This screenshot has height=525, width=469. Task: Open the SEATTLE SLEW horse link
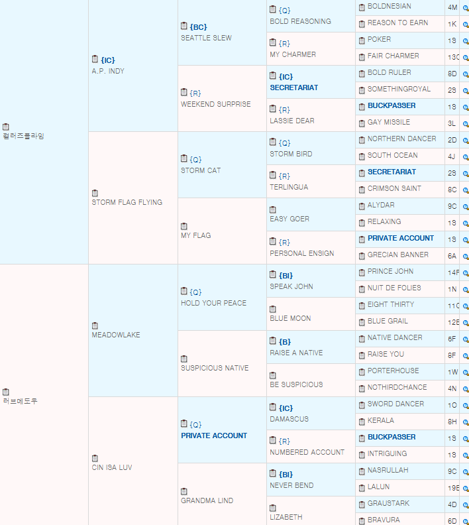206,38
